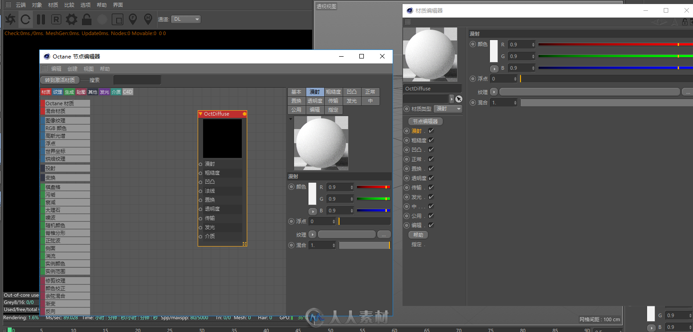
Task: Click the padlock resolution lock icon
Action: (87, 19)
